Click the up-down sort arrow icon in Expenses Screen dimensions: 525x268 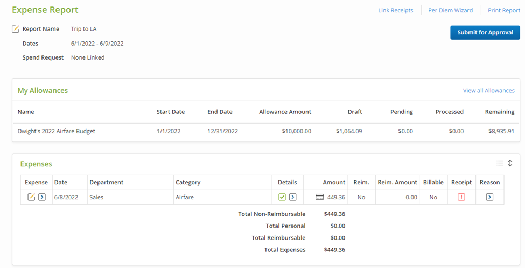tap(510, 163)
